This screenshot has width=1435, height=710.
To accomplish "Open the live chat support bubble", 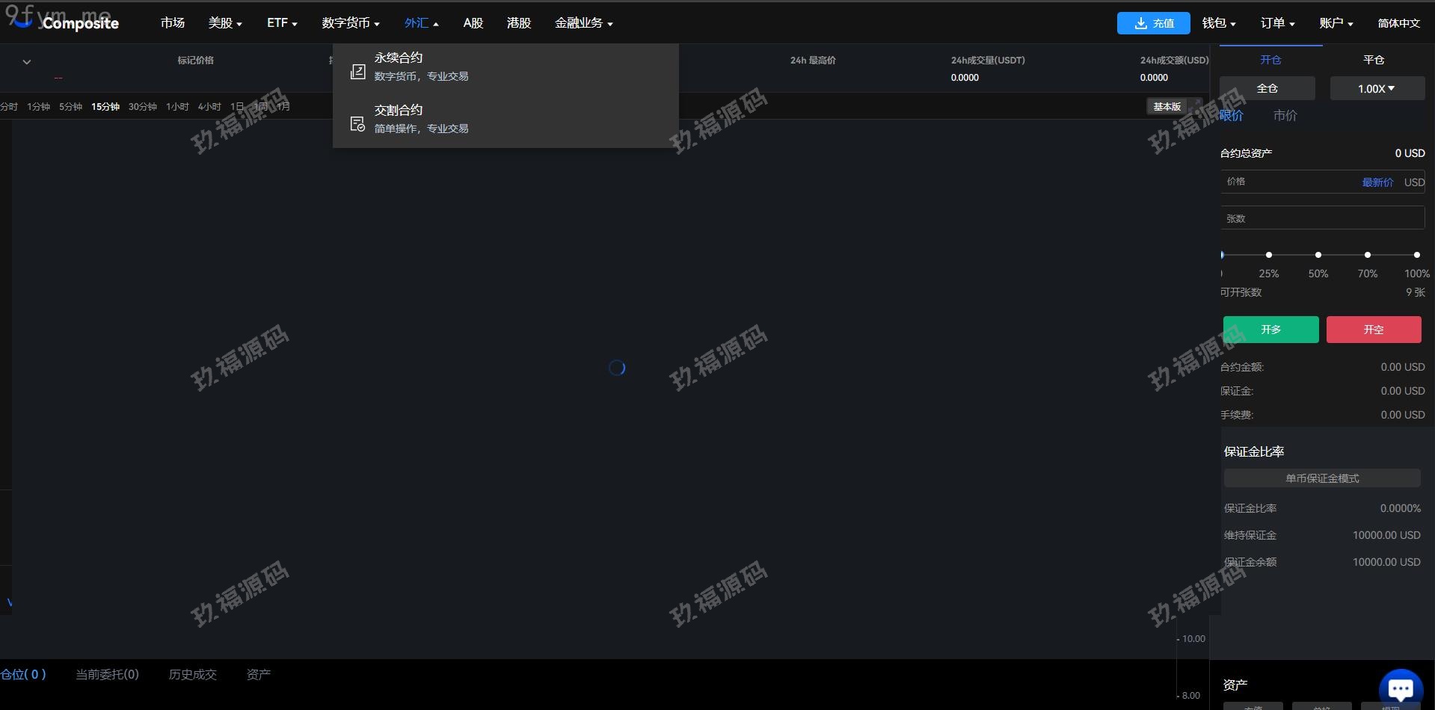I will click(x=1400, y=688).
